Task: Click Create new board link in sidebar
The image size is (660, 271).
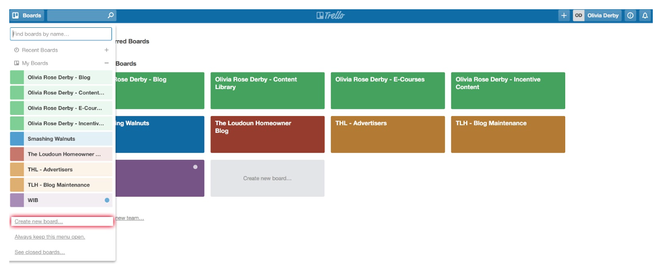Action: pyautogui.click(x=39, y=222)
